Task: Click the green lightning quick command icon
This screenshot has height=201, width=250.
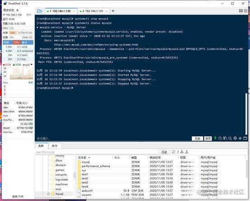Action: pos(215,138)
